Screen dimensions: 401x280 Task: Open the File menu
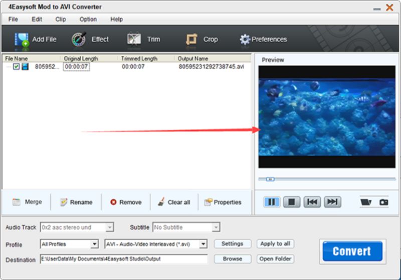tap(13, 19)
